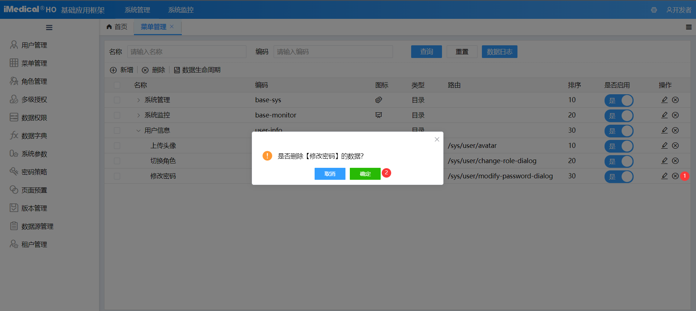Toggle the 是否启用 switch for 系统管理

coord(619,100)
